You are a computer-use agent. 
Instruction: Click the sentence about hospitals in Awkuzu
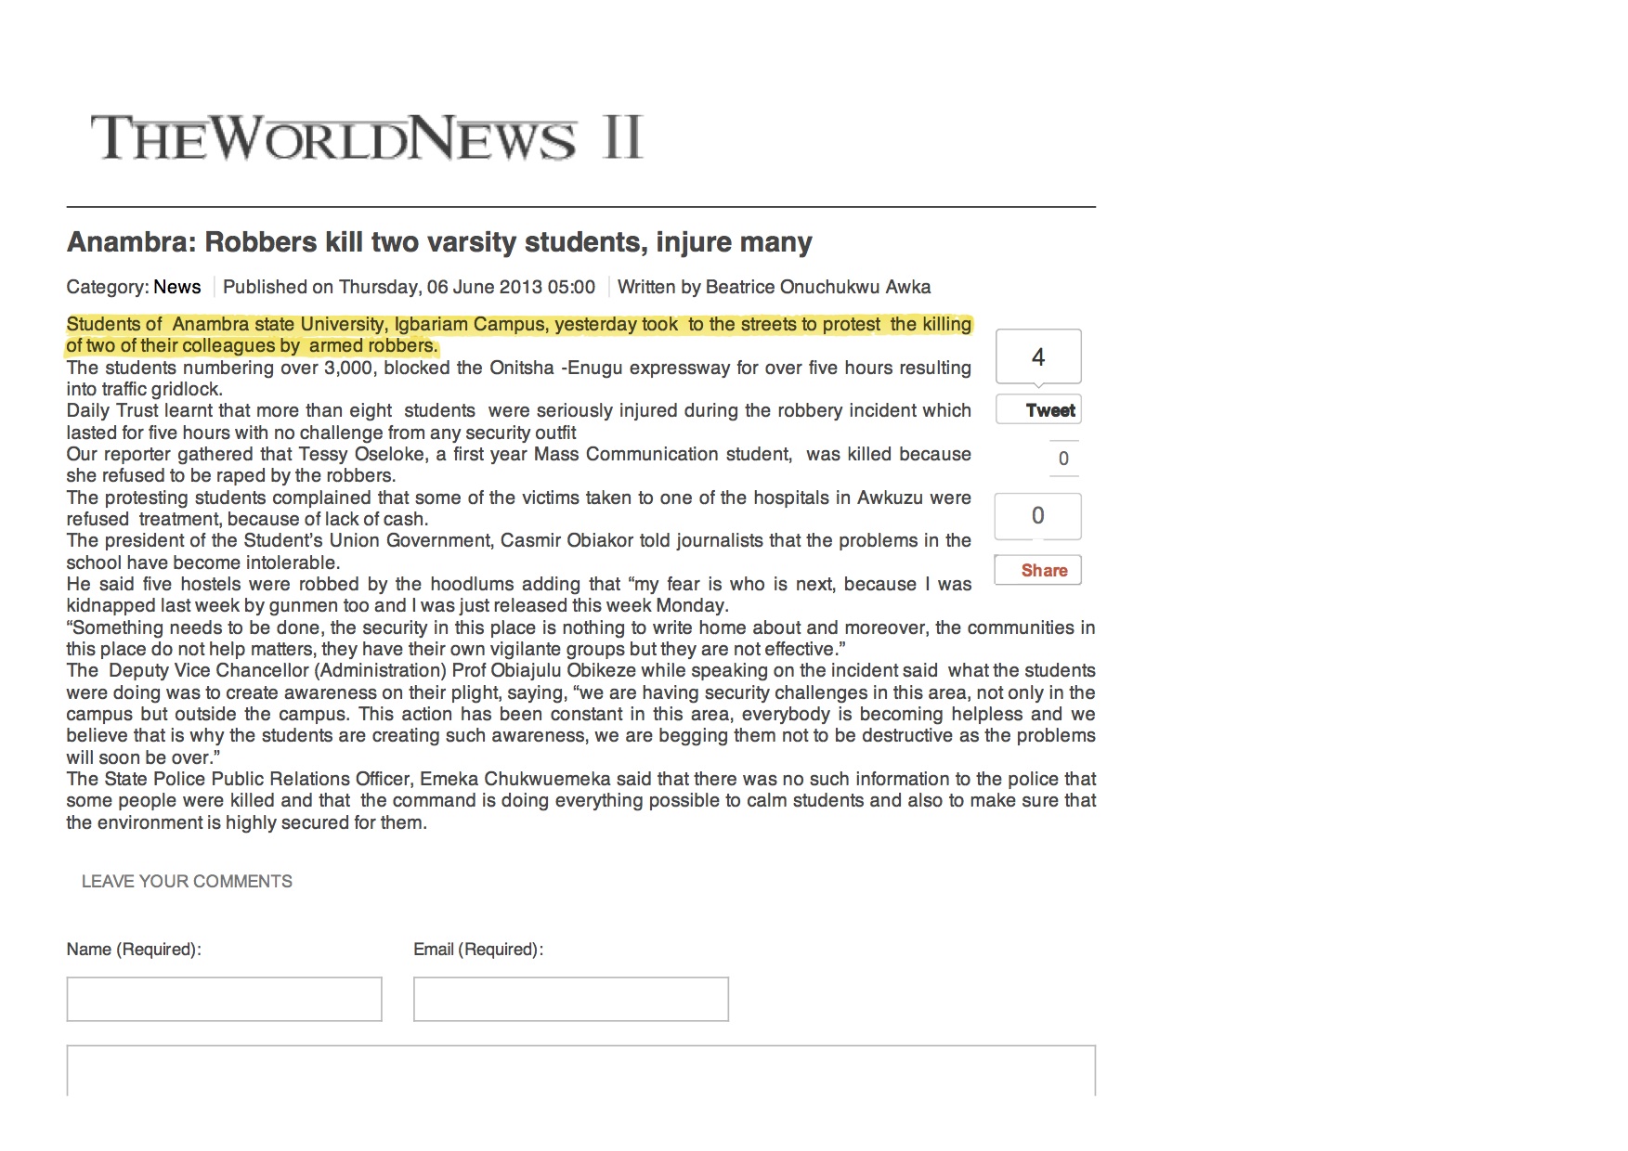[x=519, y=509]
